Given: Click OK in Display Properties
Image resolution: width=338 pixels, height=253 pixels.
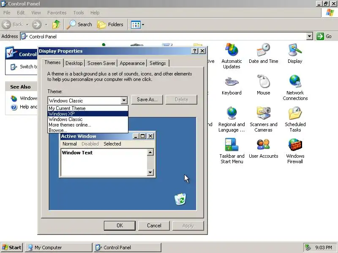Looking at the screenshot, I should (x=120, y=226).
